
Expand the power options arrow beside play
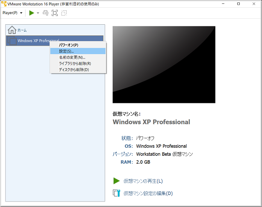(x=38, y=13)
